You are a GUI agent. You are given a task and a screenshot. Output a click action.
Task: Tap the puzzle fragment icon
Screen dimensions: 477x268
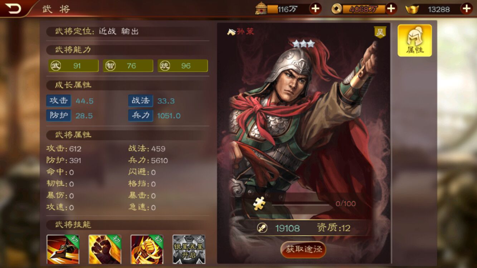pos(259,203)
